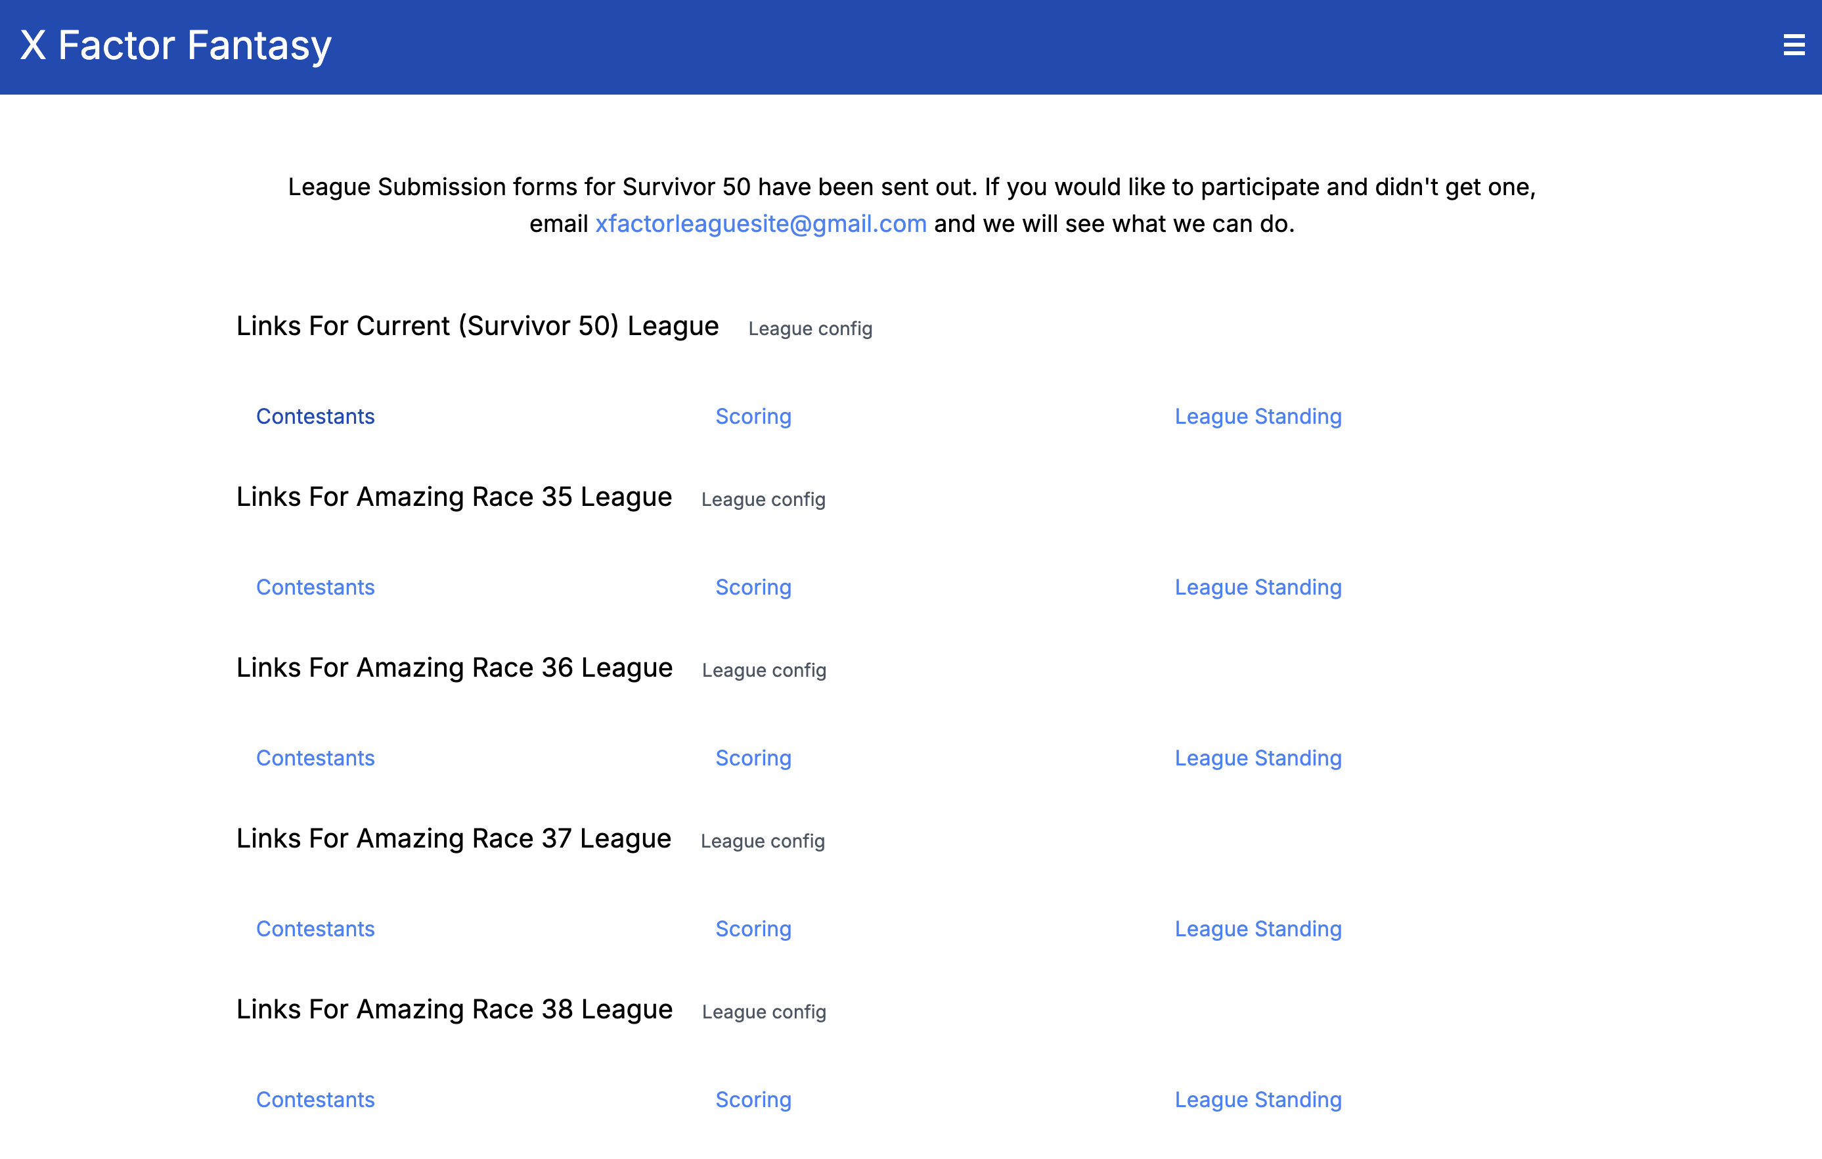Open Scoring for Amazing Race 37
Image resolution: width=1822 pixels, height=1159 pixels.
pyautogui.click(x=753, y=929)
